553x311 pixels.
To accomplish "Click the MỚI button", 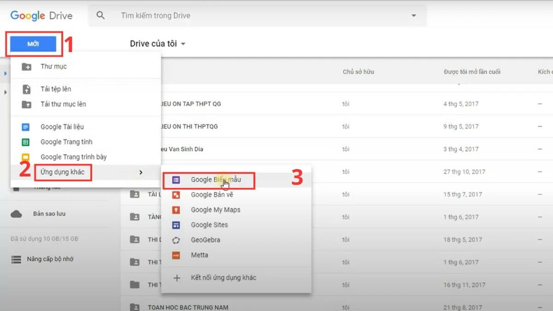I will click(33, 44).
